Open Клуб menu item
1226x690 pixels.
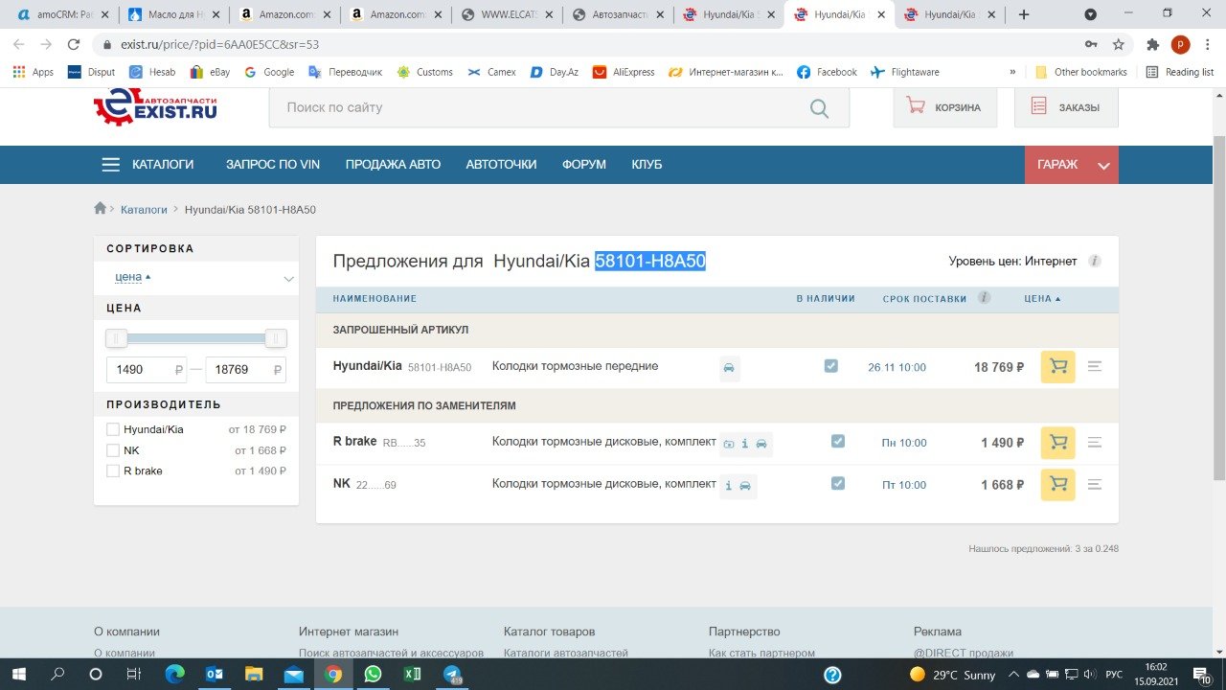647,165
